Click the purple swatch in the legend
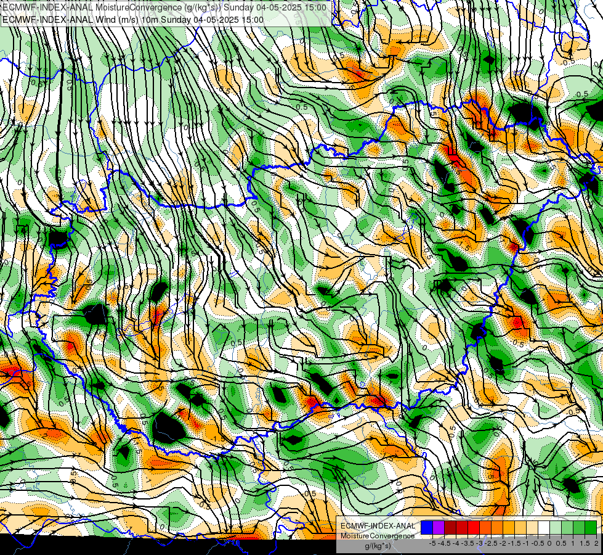 pyautogui.click(x=439, y=527)
